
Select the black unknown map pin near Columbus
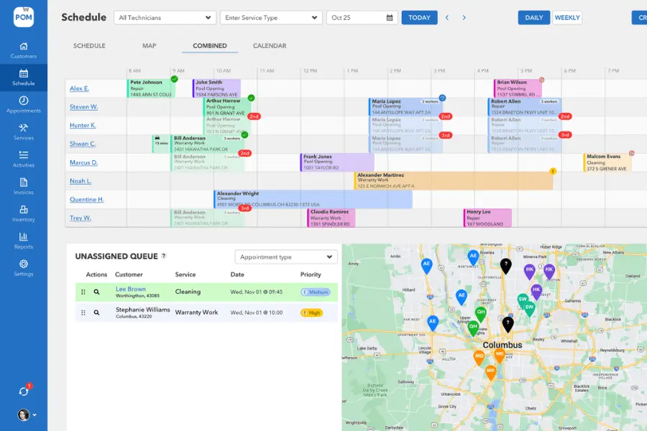point(508,324)
